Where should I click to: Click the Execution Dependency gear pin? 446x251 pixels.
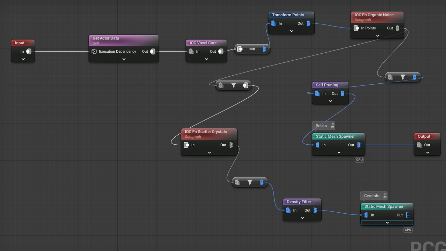click(x=94, y=52)
